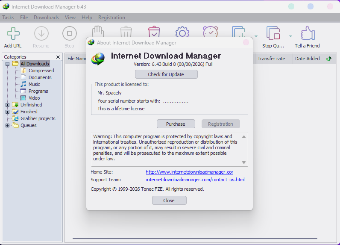Click the Delete trash can icon
This screenshot has width=340, height=245.
[126, 32]
